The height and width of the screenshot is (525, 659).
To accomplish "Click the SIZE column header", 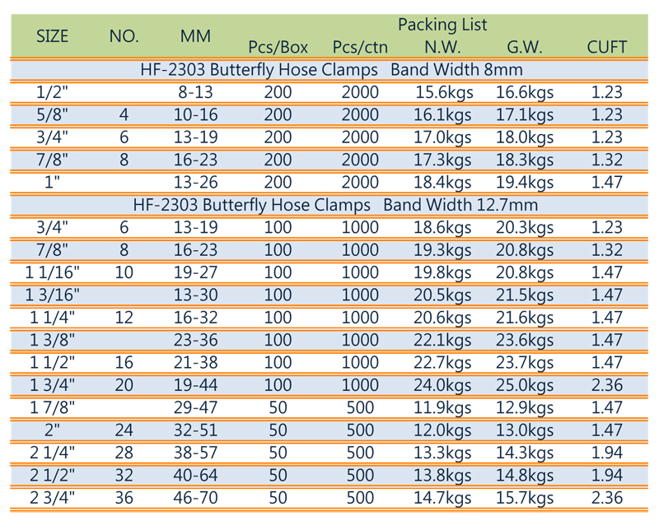I will [x=53, y=36].
